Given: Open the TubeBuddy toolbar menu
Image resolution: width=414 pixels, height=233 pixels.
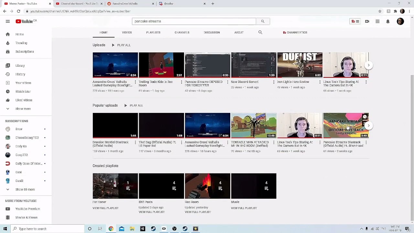Looking at the screenshot, I should (355, 21).
